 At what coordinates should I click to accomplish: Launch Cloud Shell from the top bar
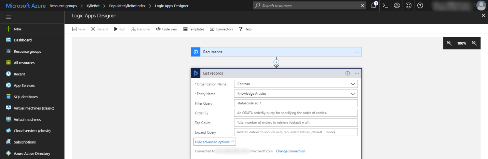pos(385,6)
